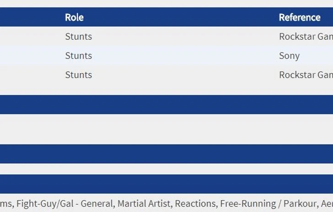
Task: Expand the second blue section bar below the table
Action: tap(166, 154)
